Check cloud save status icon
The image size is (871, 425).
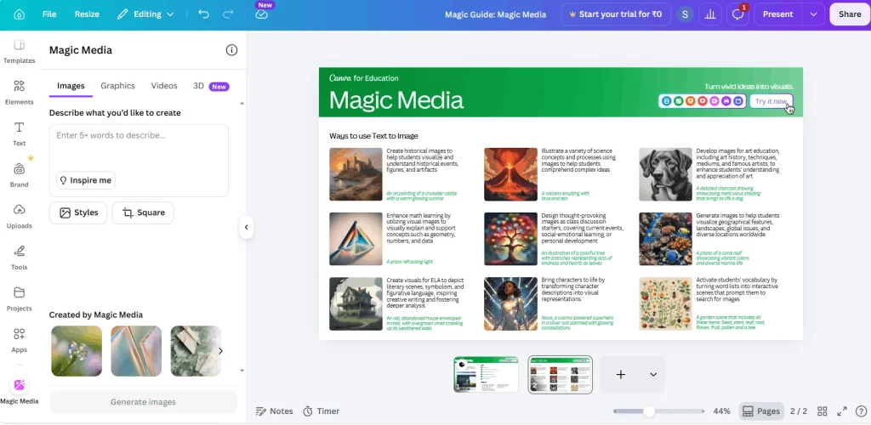pyautogui.click(x=262, y=14)
